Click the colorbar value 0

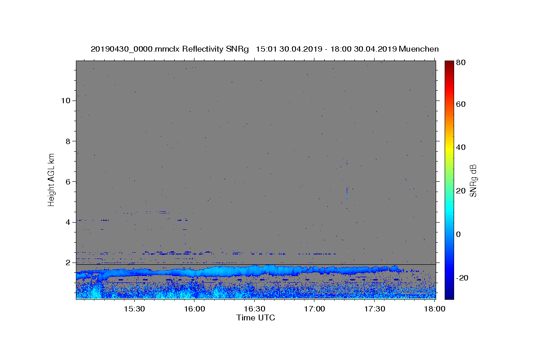[459, 234]
